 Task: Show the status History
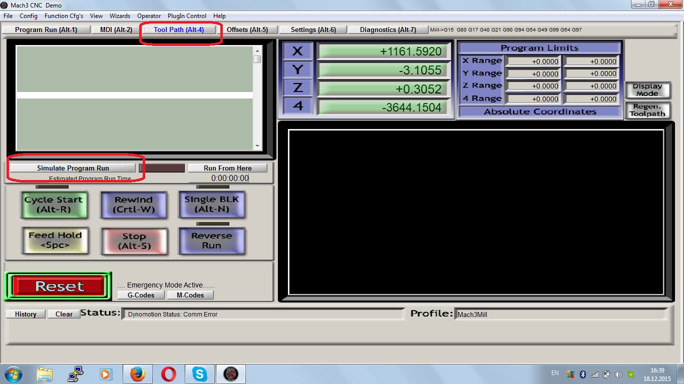[26, 314]
